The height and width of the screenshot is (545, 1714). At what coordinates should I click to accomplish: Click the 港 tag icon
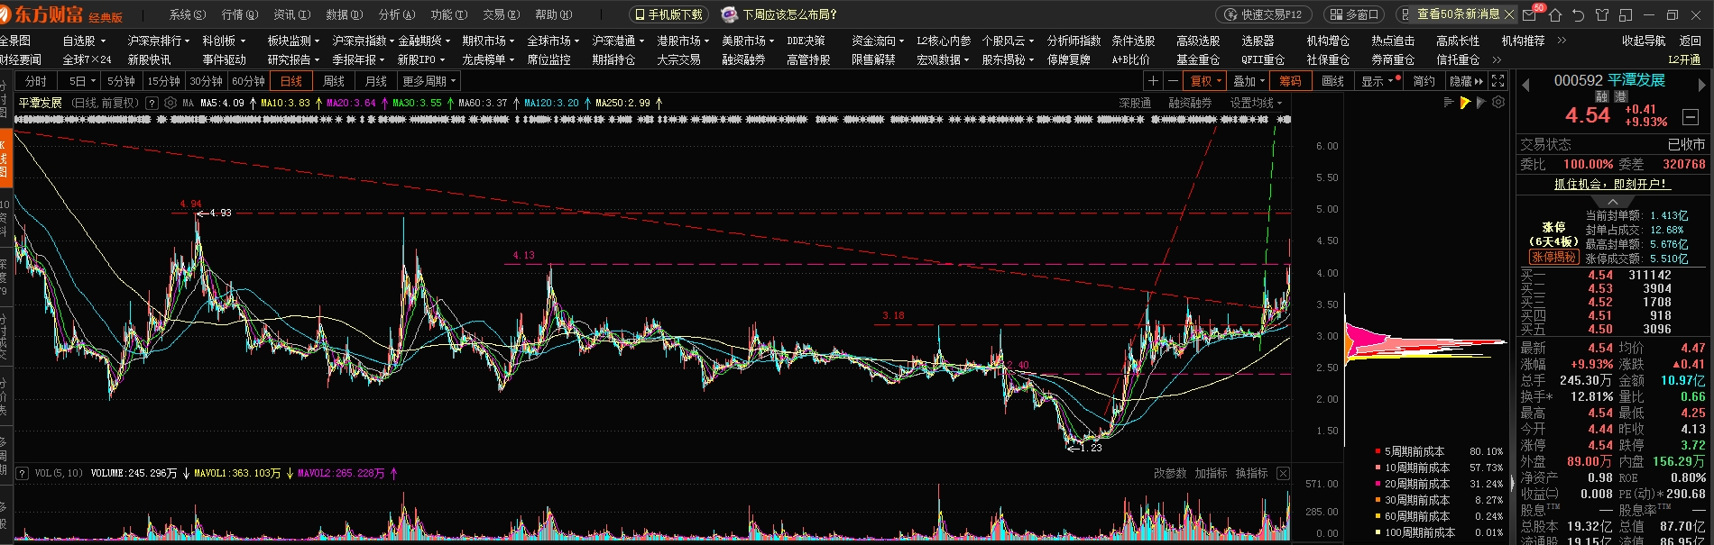coord(1620,96)
